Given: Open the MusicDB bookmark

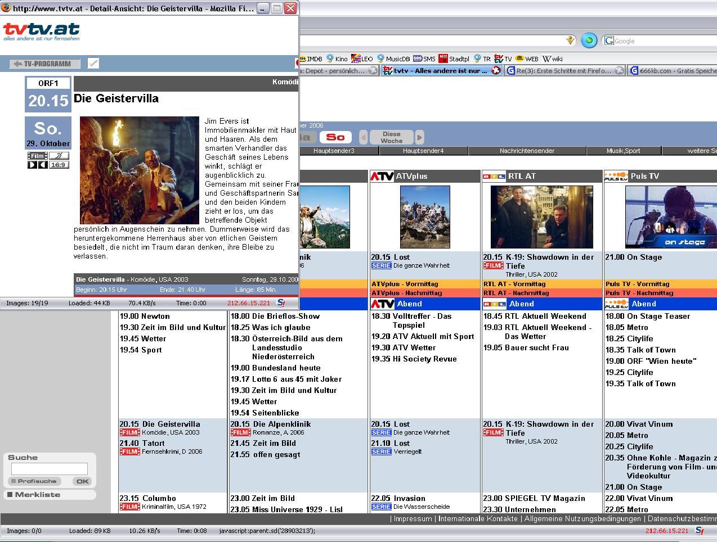Looking at the screenshot, I should [393, 58].
